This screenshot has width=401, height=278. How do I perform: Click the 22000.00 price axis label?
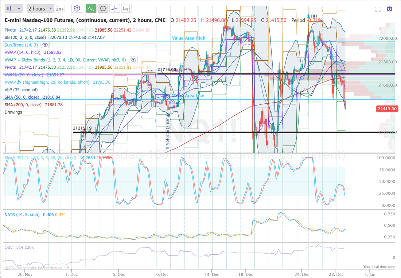tap(388, 38)
